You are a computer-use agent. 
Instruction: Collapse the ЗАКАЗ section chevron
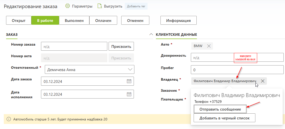(151, 34)
